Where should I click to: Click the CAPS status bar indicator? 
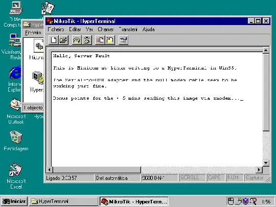(216, 178)
